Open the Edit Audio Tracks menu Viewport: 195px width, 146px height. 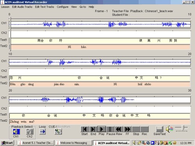tap(22, 7)
